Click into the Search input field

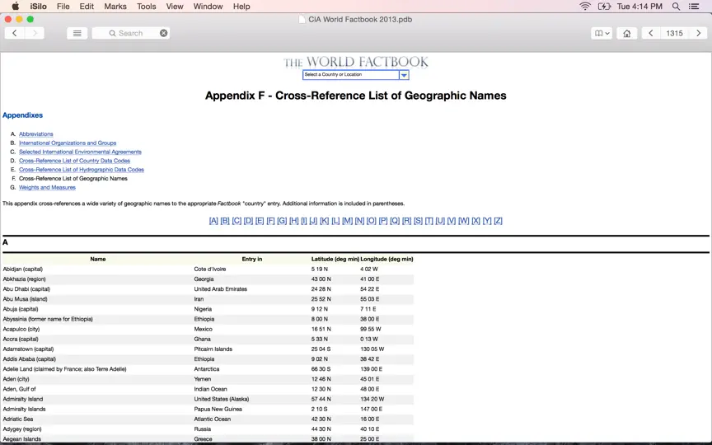[x=131, y=33]
